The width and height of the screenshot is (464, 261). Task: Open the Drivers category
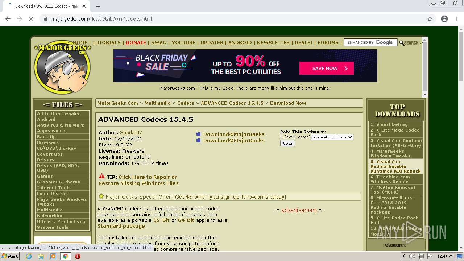pos(62,160)
